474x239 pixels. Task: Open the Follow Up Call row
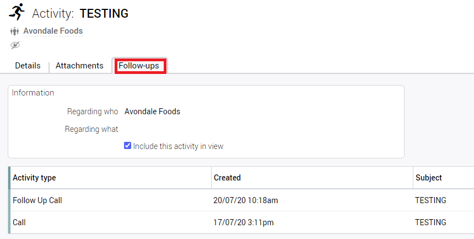click(37, 200)
